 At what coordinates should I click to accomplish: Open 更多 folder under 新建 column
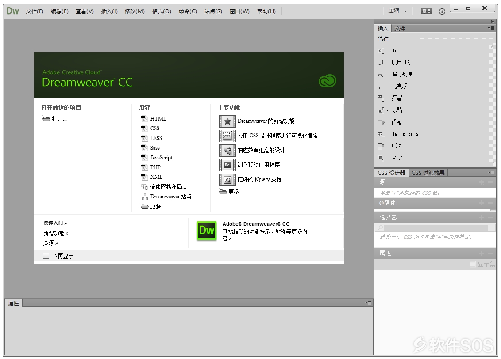pyautogui.click(x=153, y=206)
